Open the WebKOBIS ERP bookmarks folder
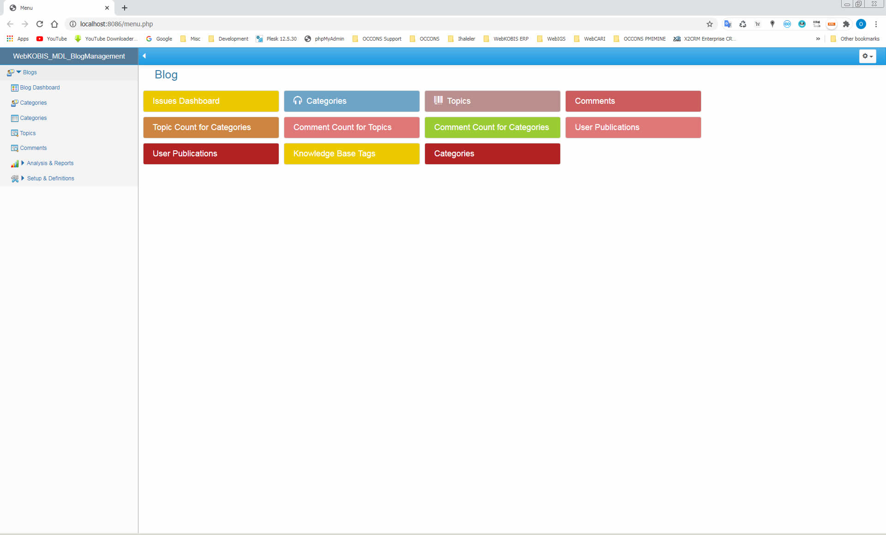 [x=506, y=39]
